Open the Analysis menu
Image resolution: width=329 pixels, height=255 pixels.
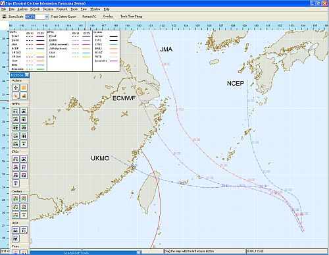22,9
